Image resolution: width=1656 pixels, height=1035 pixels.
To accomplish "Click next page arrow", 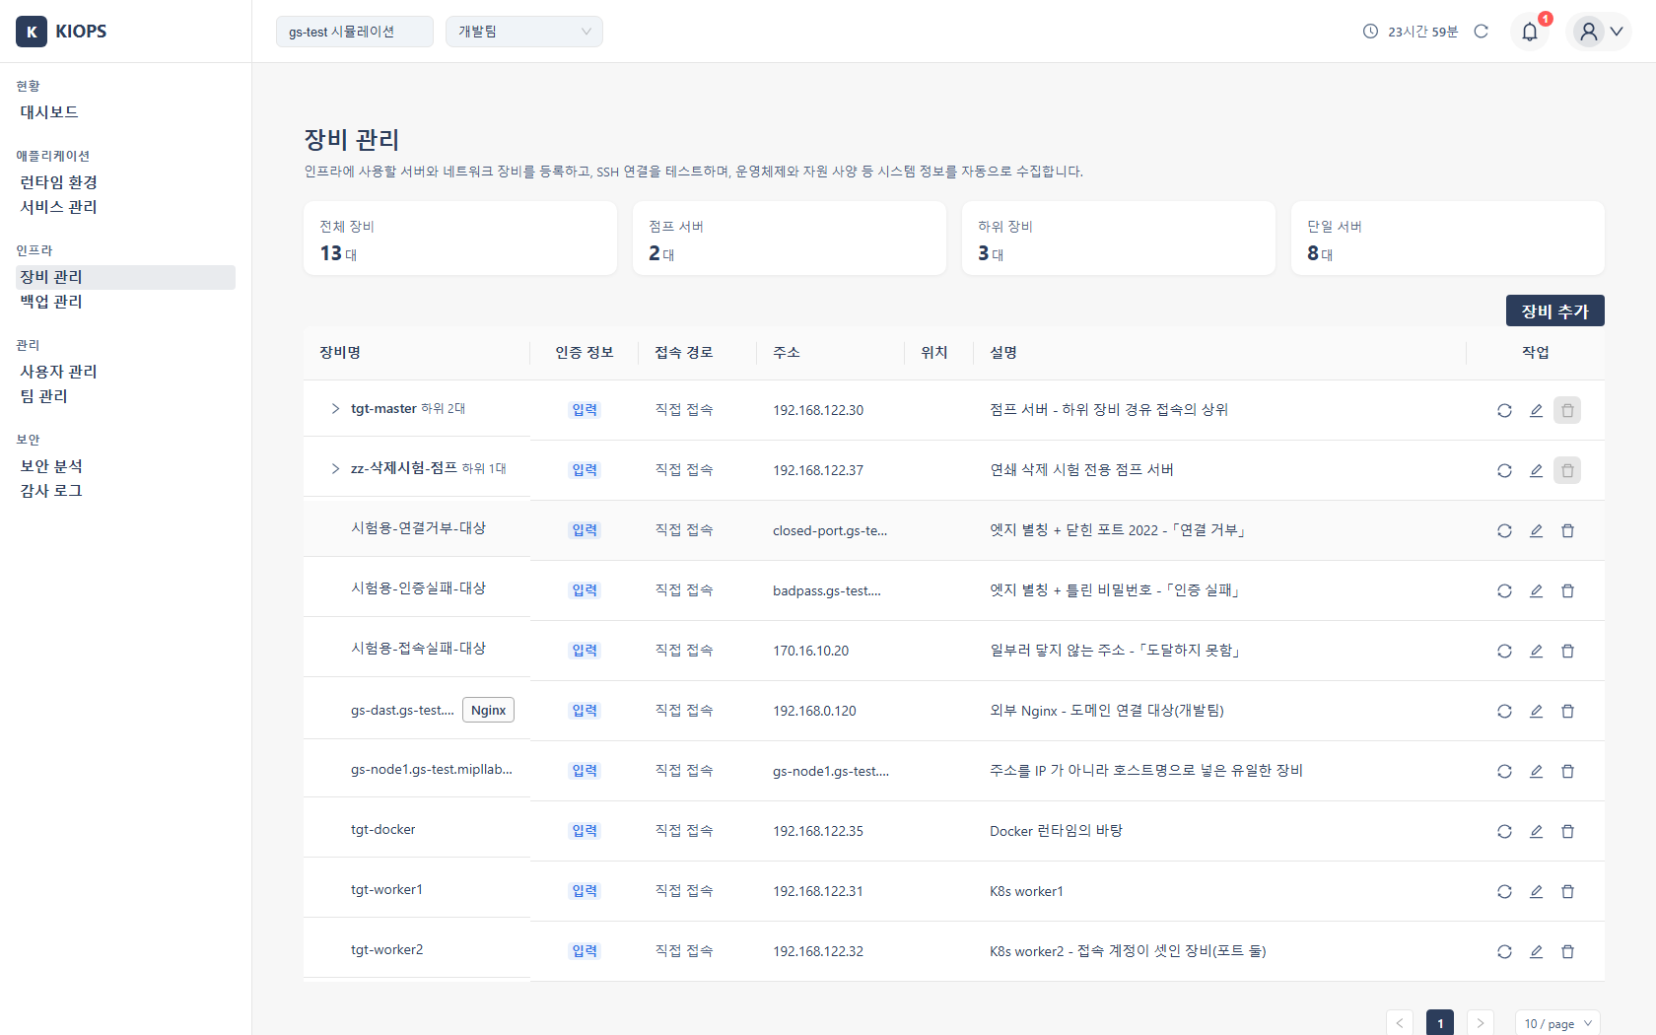I will coord(1480,1023).
